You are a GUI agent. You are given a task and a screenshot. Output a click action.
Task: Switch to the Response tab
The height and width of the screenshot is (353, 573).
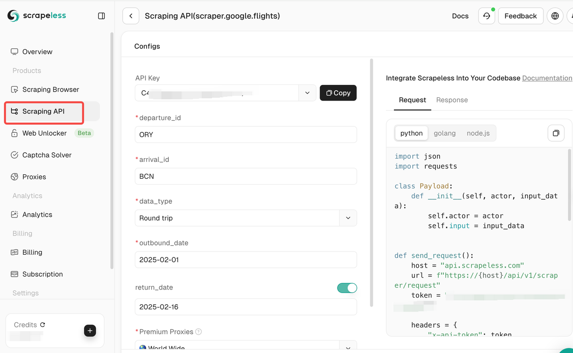pos(452,100)
